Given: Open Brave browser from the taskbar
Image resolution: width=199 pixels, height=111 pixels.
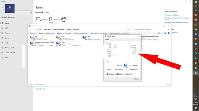Looking at the screenshot, I should pos(196,63).
